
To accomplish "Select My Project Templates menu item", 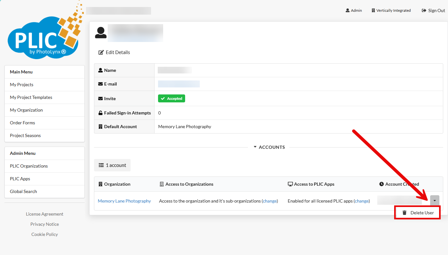I will [31, 97].
